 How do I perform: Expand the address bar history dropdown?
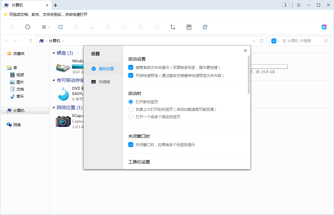254,41
